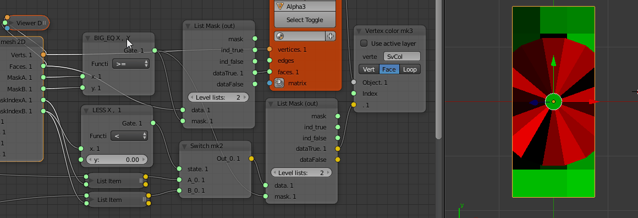
Task: Click the x. 1 input socket on BIG_EQ
Action: click(x=82, y=77)
